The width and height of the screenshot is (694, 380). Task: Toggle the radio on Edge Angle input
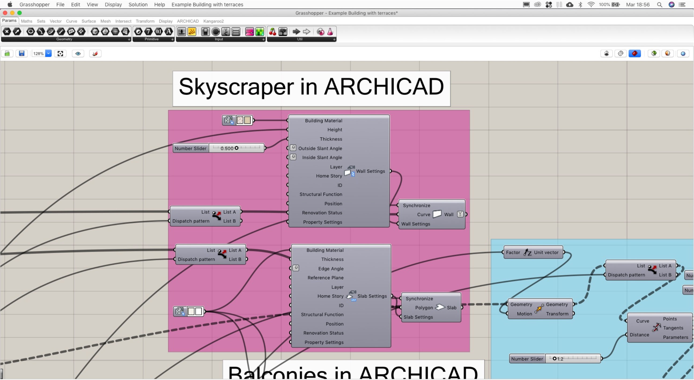click(296, 268)
